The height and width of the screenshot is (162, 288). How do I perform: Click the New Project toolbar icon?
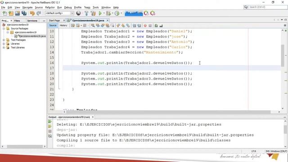(11, 13)
